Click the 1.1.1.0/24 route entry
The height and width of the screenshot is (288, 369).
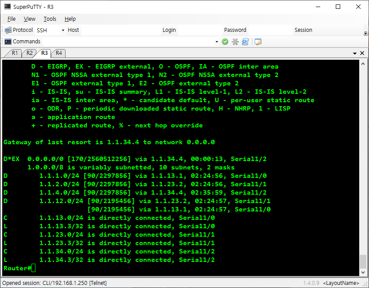click(x=135, y=176)
